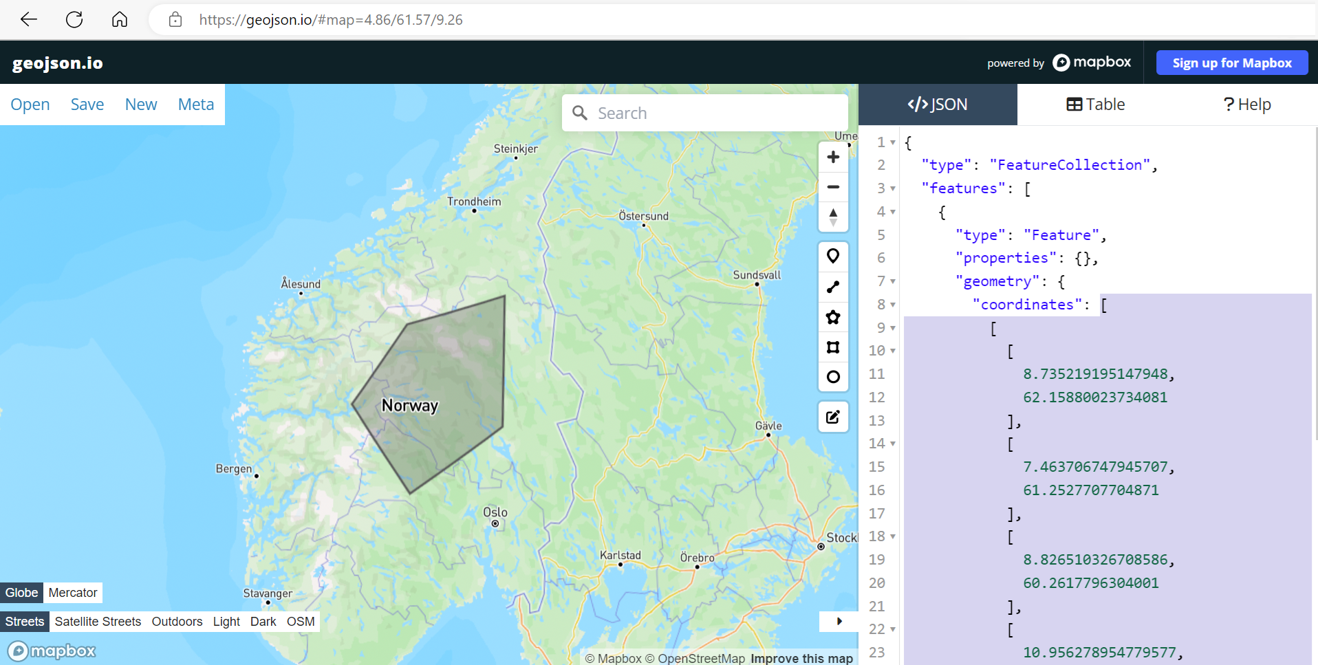Collapse the coordinates fold at line 8
The height and width of the screenshot is (665, 1318).
click(893, 305)
